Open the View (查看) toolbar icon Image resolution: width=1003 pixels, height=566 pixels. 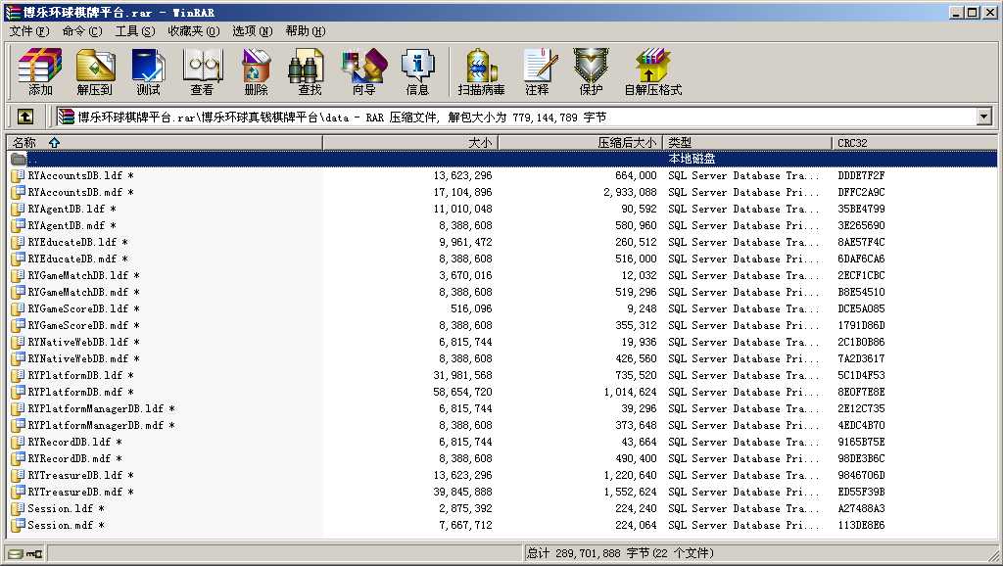pyautogui.click(x=202, y=71)
